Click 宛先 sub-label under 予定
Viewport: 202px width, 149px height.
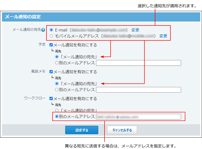(58, 51)
